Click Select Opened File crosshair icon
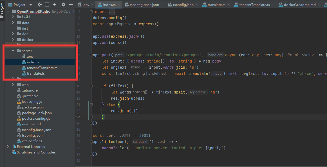Image resolution: width=327 pixels, height=167 pixels. tap(40, 5)
